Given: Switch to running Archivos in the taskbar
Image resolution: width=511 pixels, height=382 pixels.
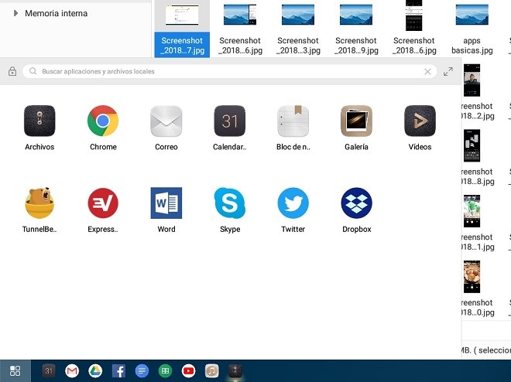Looking at the screenshot, I should click(x=235, y=370).
